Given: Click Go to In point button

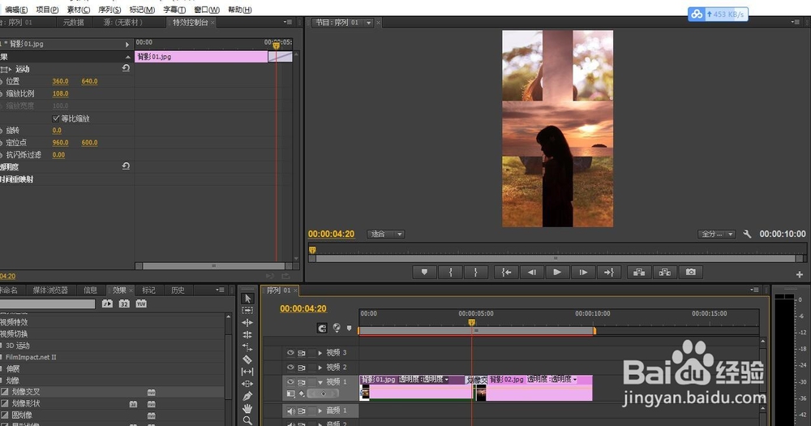Looking at the screenshot, I should [506, 273].
